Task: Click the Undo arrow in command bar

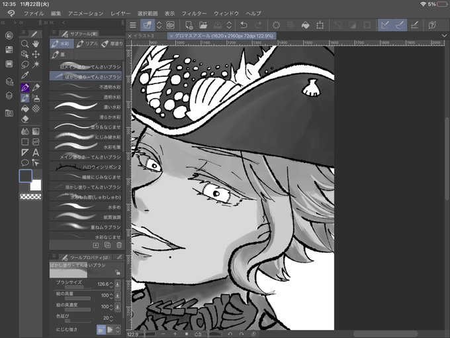Action: coord(244,25)
